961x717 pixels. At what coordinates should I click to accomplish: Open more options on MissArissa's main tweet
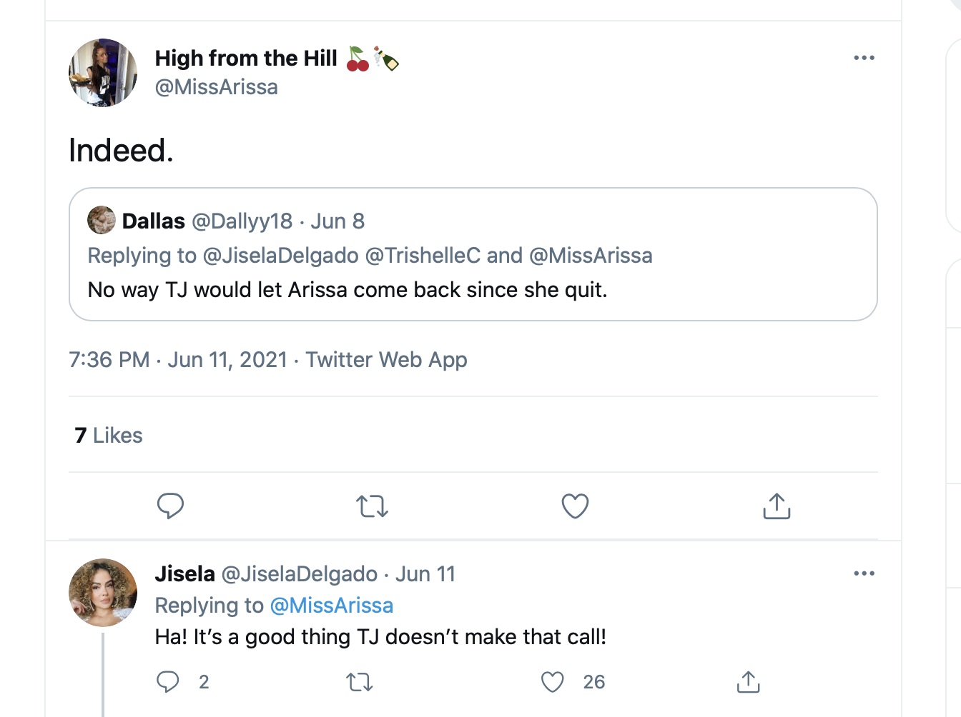[864, 58]
